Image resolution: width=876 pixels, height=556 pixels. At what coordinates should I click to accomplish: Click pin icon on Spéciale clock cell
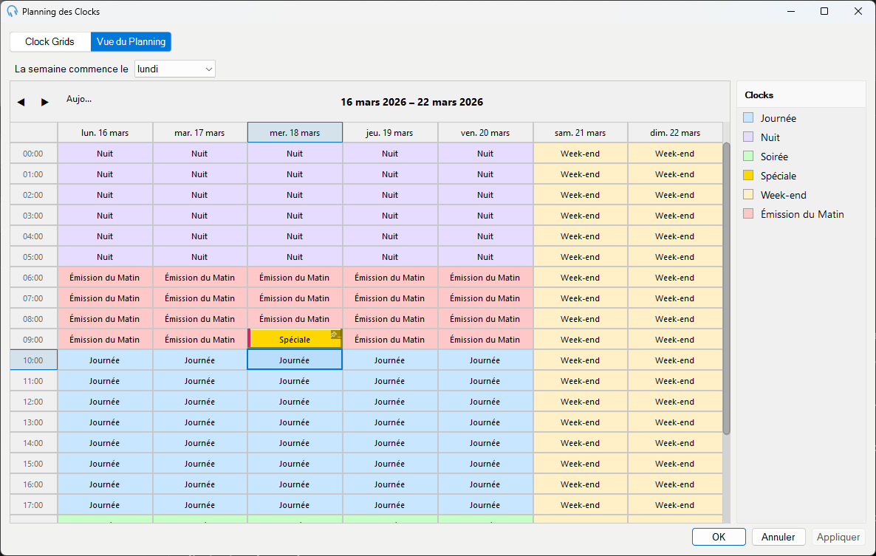335,334
